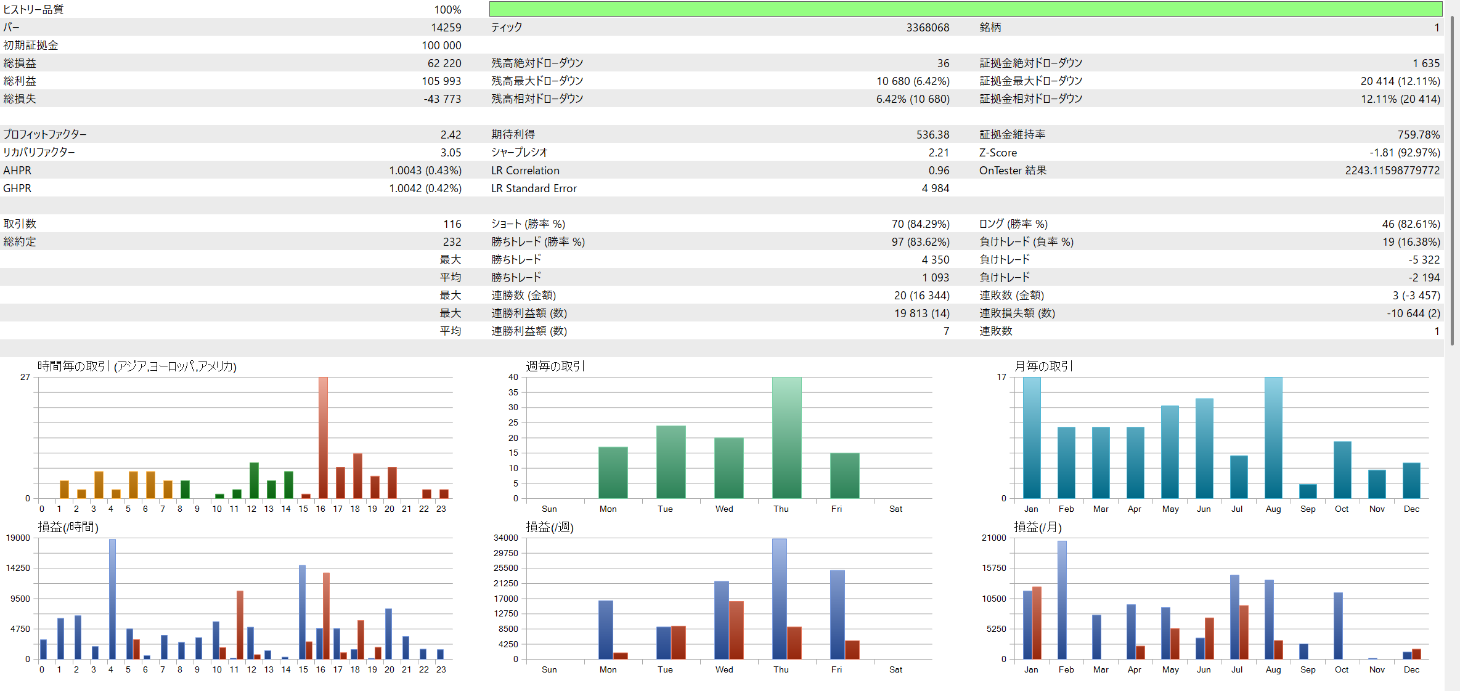Image resolution: width=1460 pixels, height=691 pixels.
Task: Click the profit factor value 2.42
Action: click(451, 134)
